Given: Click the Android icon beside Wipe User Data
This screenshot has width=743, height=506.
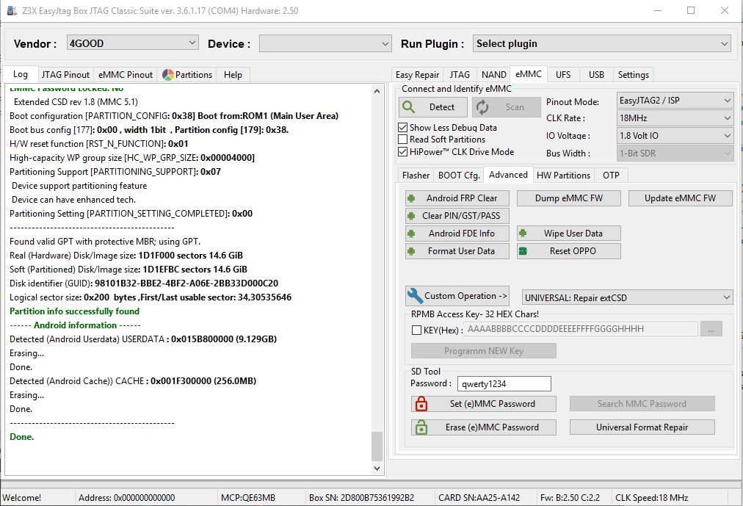Looking at the screenshot, I should [523, 233].
